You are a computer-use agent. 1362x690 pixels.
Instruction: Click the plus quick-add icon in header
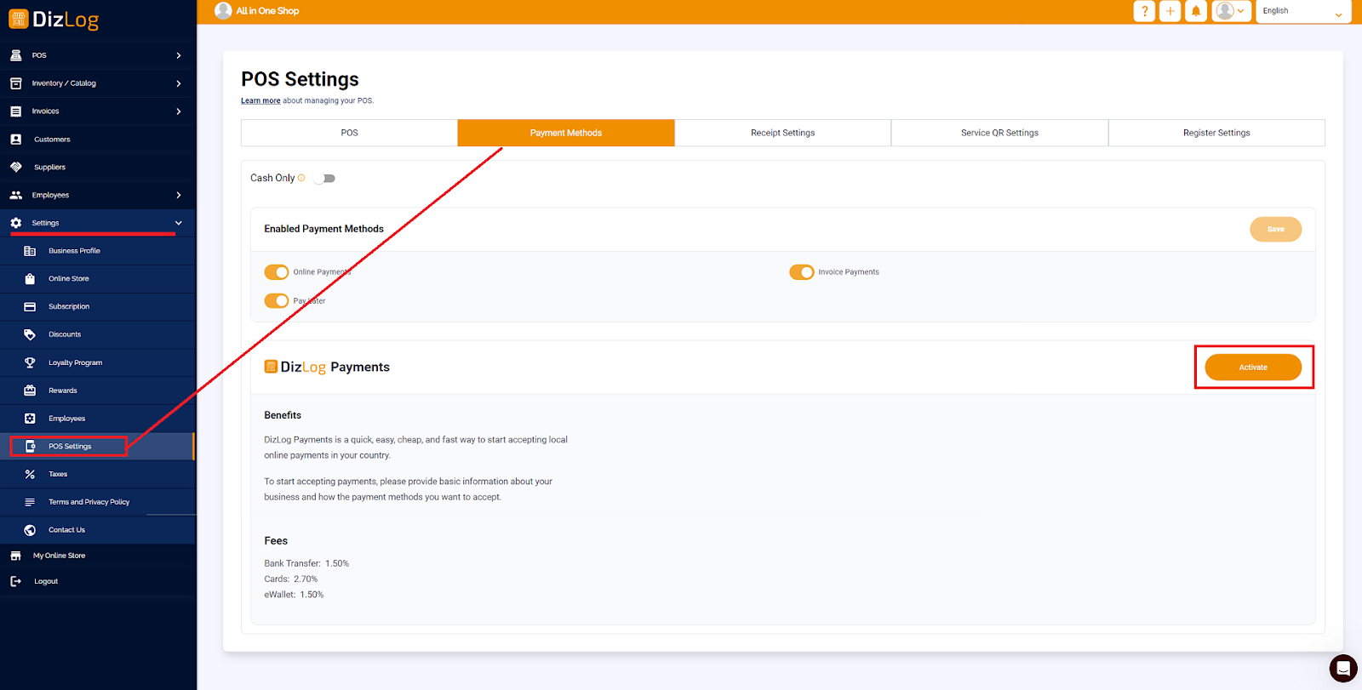click(1170, 11)
